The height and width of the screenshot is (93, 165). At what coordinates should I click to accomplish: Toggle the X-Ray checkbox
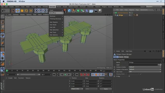point(129,76)
